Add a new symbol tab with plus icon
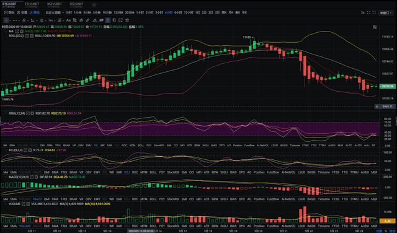 94,5
